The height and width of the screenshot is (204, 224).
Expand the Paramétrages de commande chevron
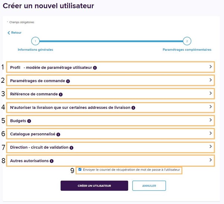[211, 80]
